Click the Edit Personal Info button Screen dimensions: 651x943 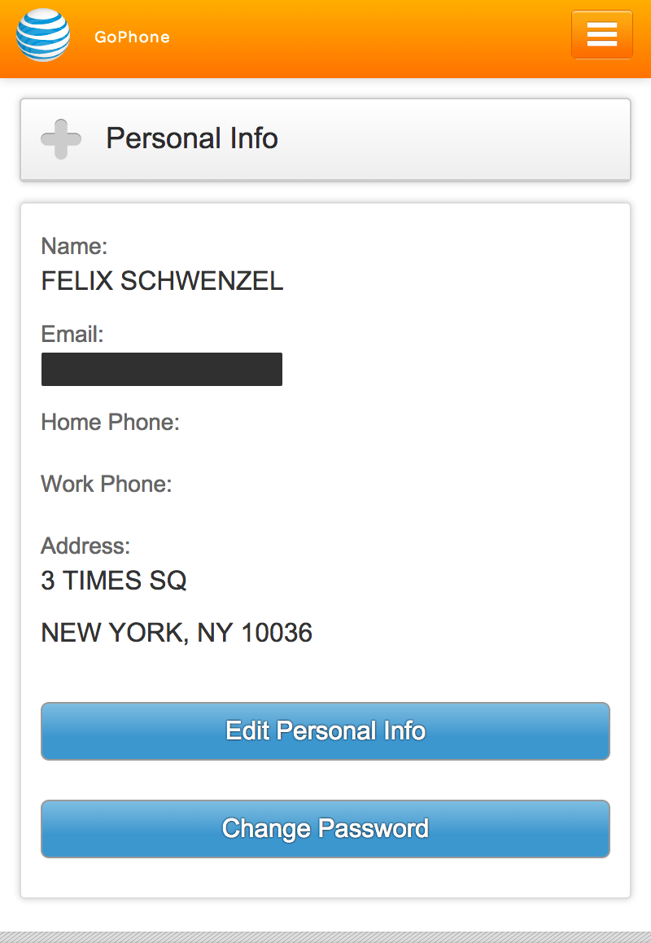tap(325, 730)
